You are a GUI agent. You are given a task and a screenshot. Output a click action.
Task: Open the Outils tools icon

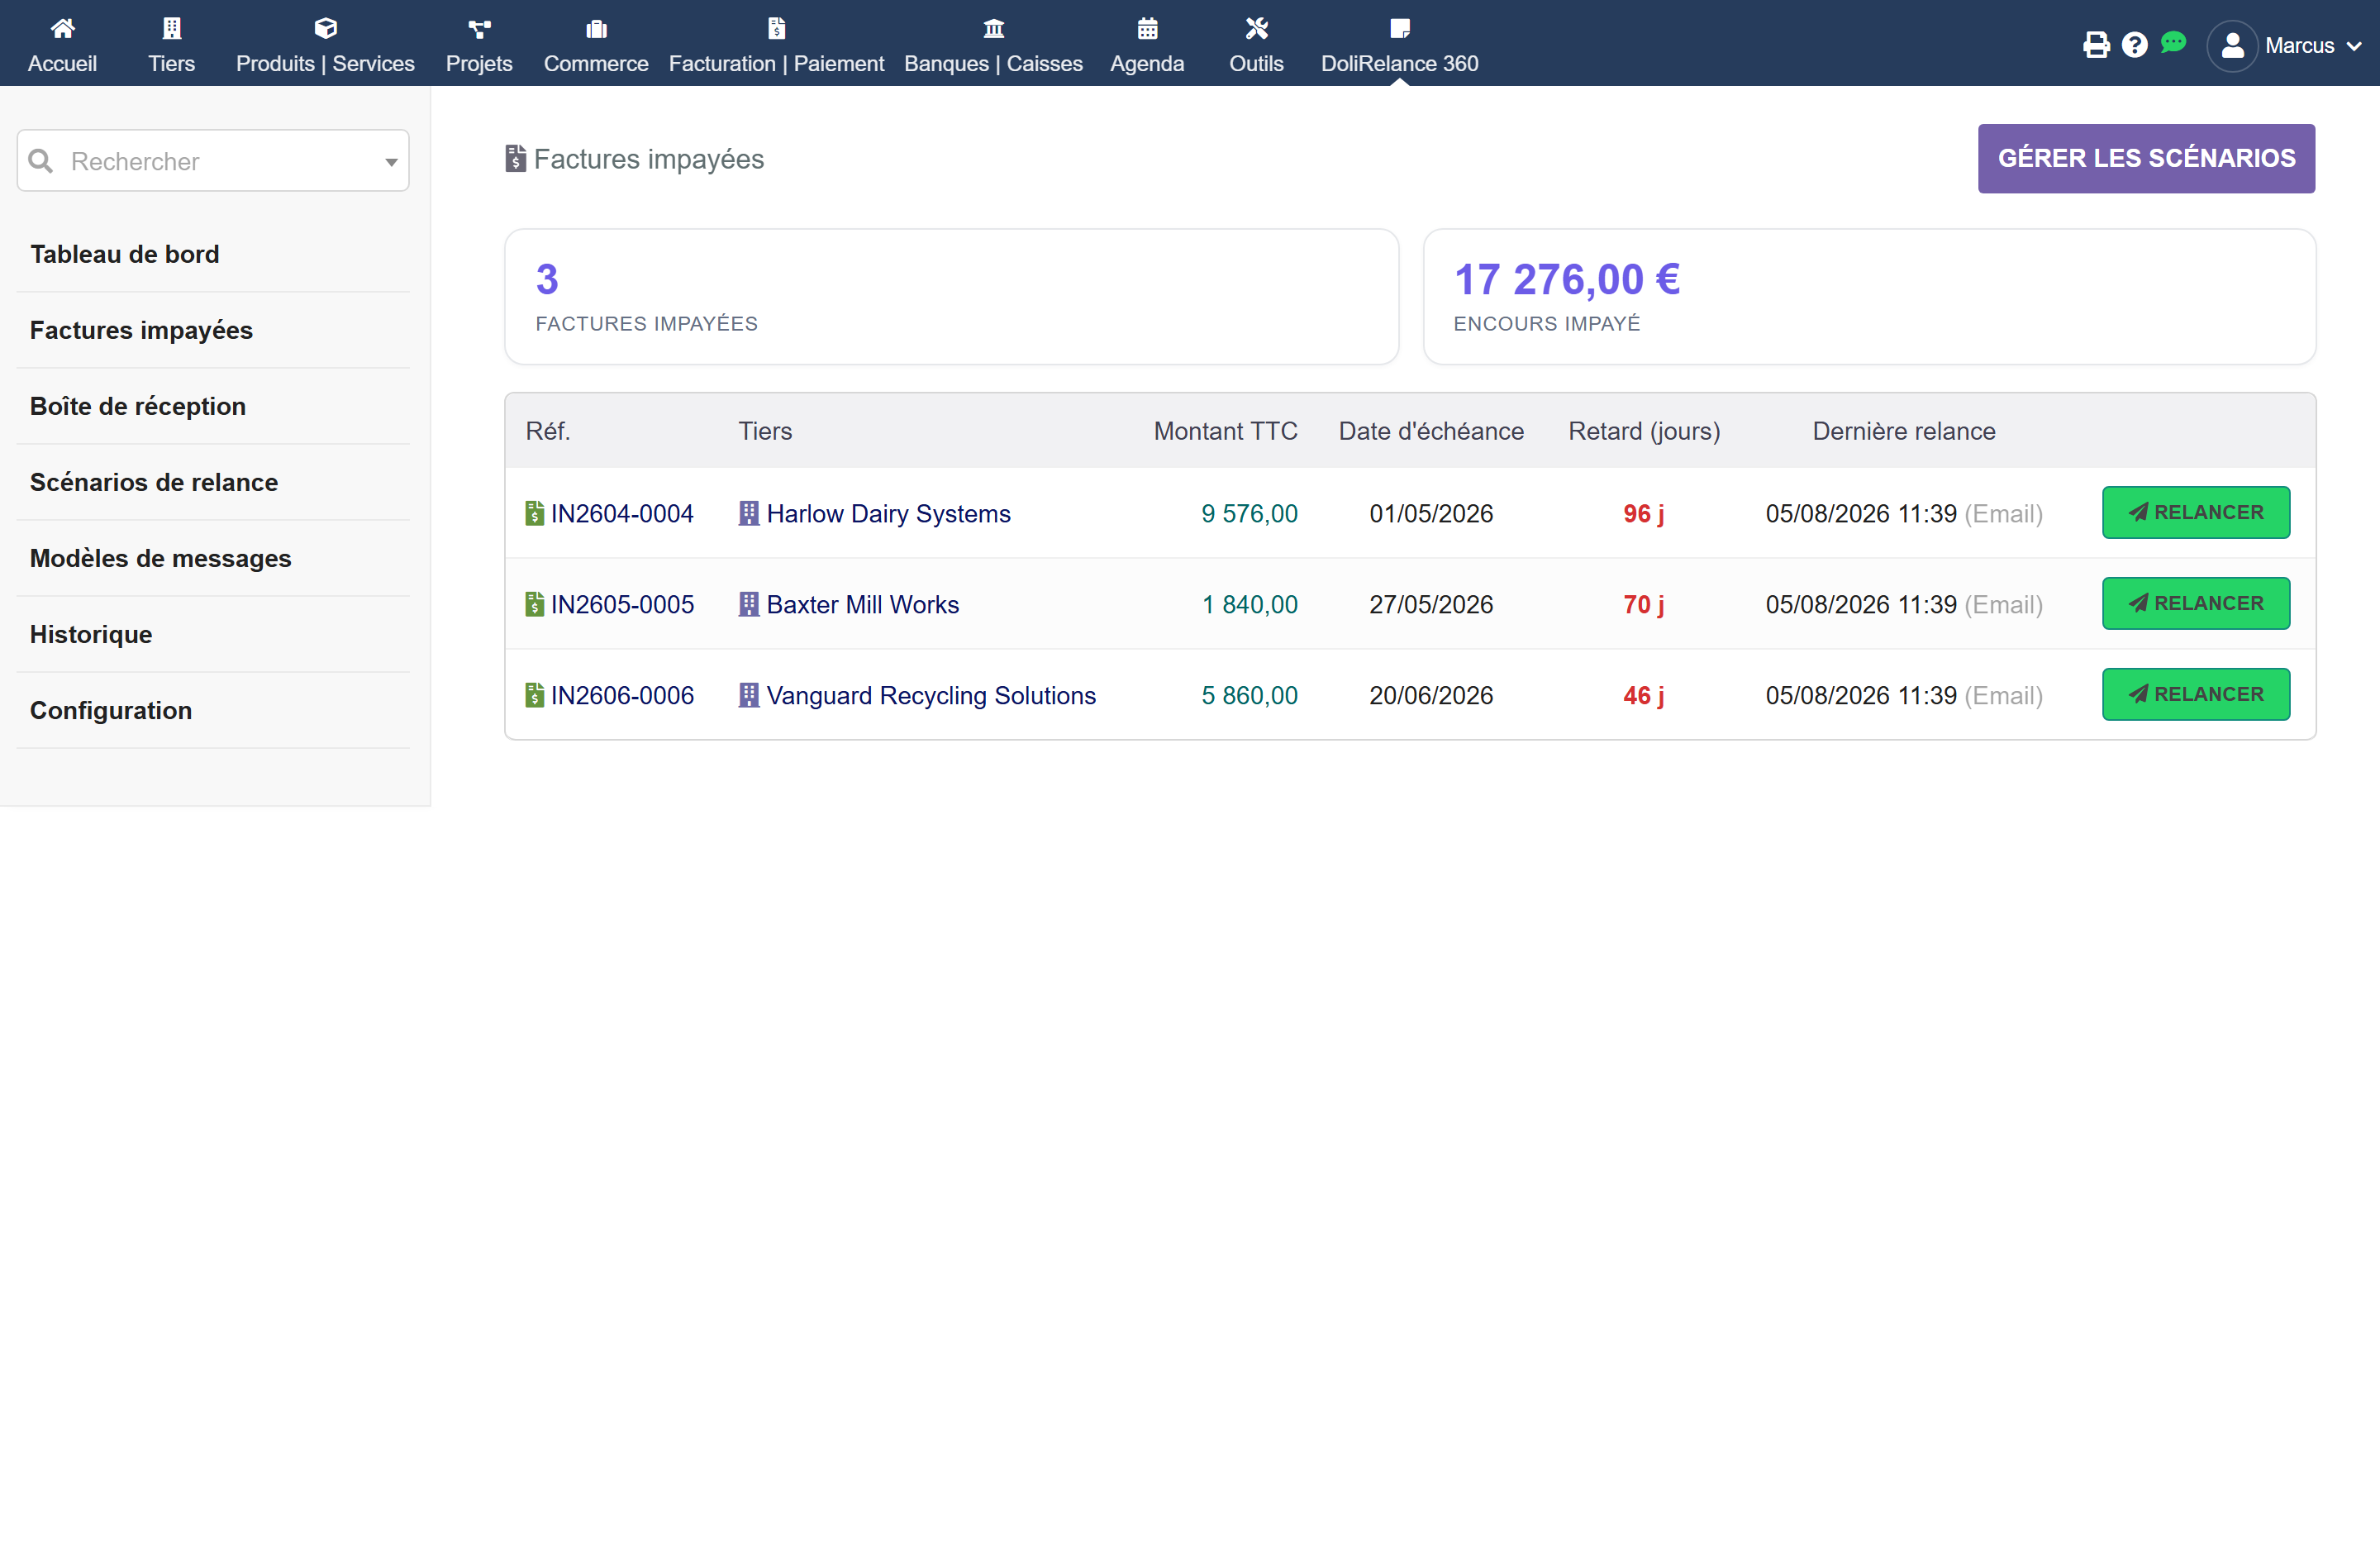pos(1256,28)
